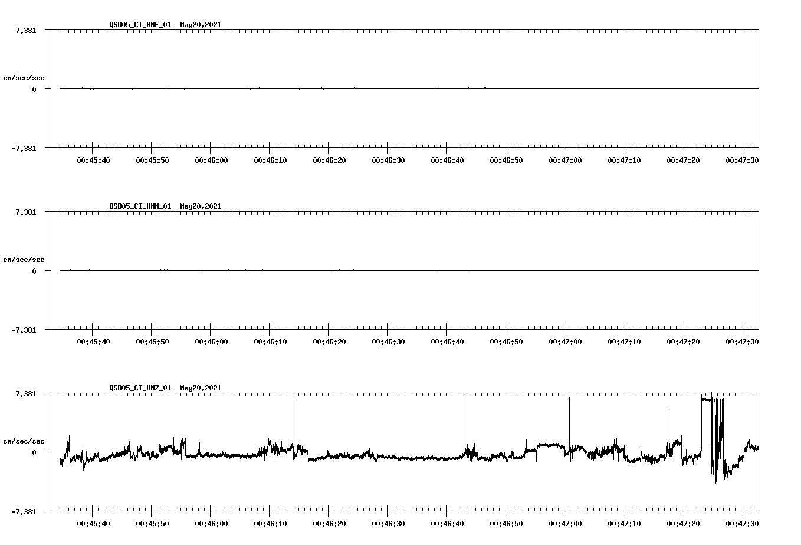Select the large spike cluster near 00:47:25
This screenshot has height=545, width=801.
[715, 436]
